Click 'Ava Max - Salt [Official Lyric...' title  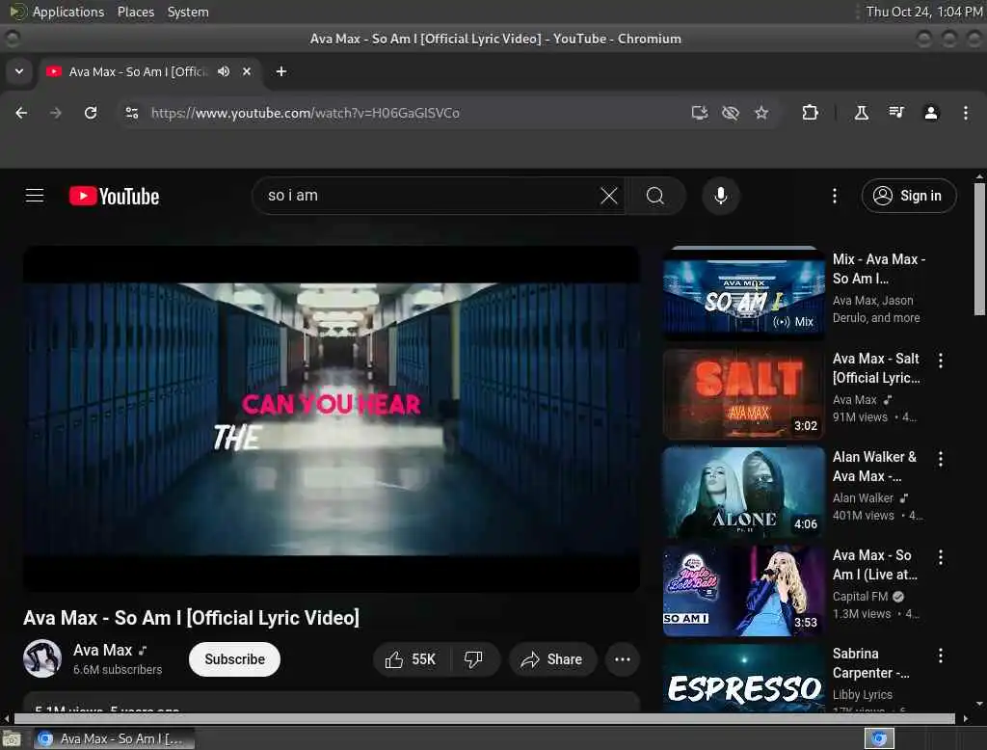pyautogui.click(x=876, y=367)
